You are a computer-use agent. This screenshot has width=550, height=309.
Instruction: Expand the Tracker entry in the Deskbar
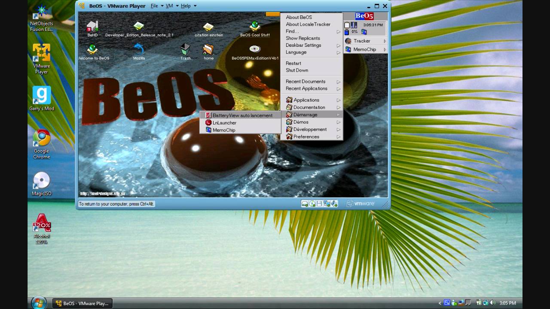tap(366, 41)
